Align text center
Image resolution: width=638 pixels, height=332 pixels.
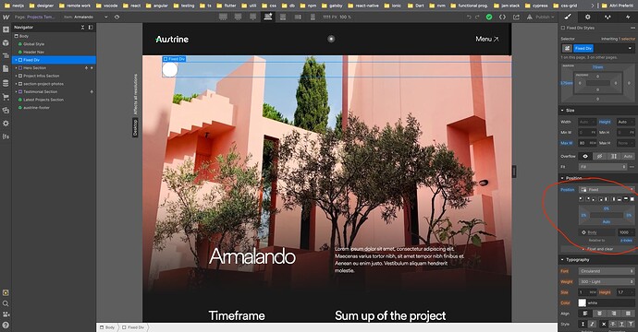click(x=599, y=314)
